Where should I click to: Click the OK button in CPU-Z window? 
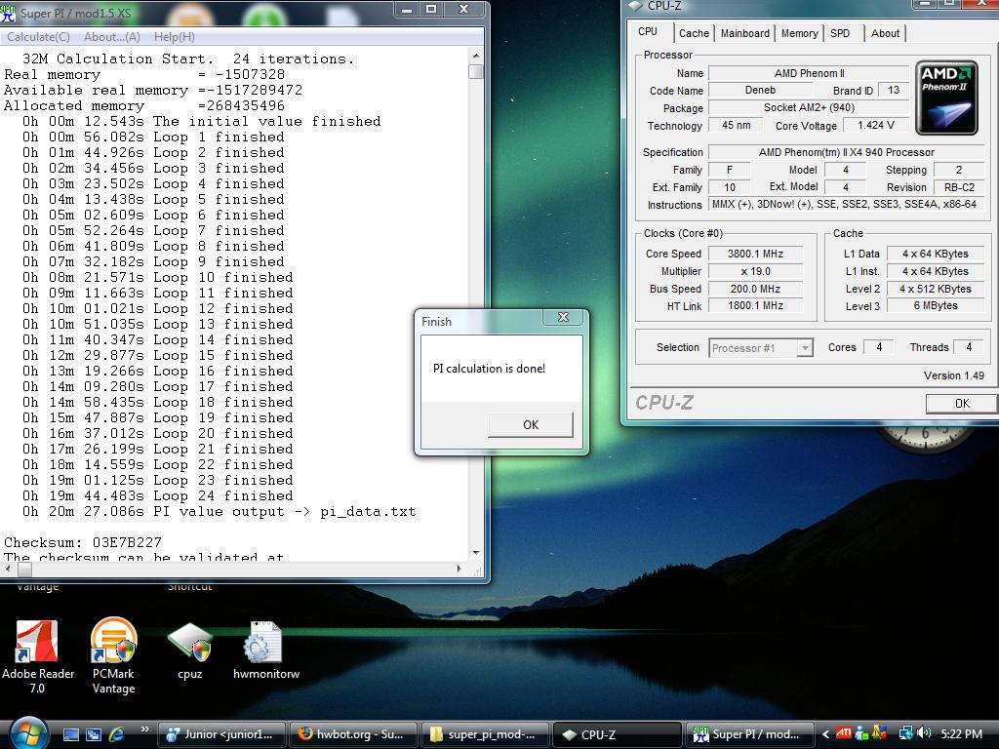point(961,403)
